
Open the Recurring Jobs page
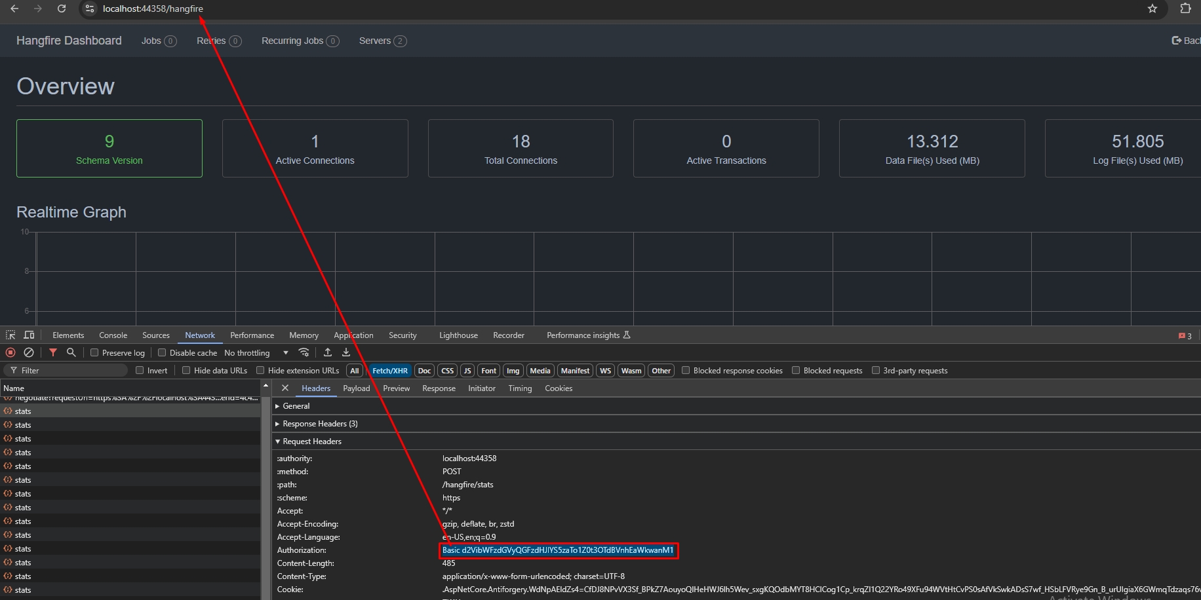point(300,41)
